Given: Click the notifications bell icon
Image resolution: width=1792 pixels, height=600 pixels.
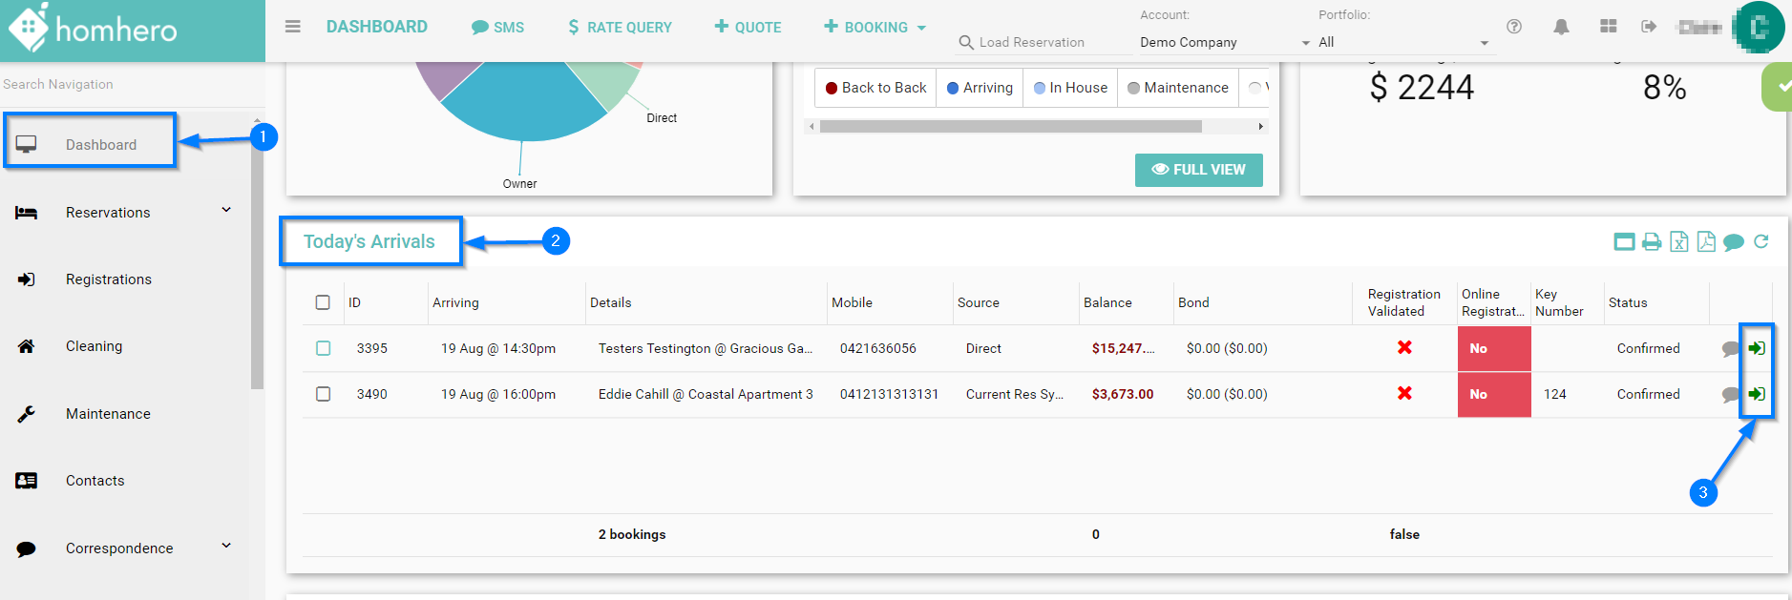Looking at the screenshot, I should 1561,27.
